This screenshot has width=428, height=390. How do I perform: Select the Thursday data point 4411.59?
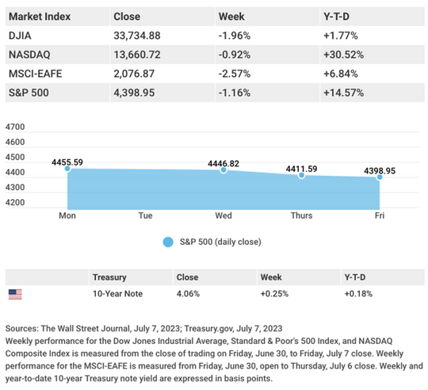tap(301, 175)
